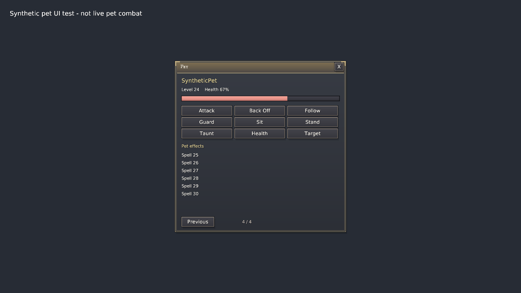521x293 pixels.
Task: Select Spell 30 effect entry
Action: click(x=190, y=194)
